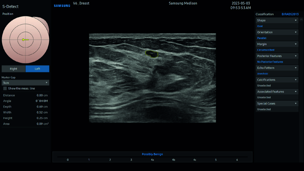Select the Left breast side button
The image size is (304, 171).
(x=37, y=69)
